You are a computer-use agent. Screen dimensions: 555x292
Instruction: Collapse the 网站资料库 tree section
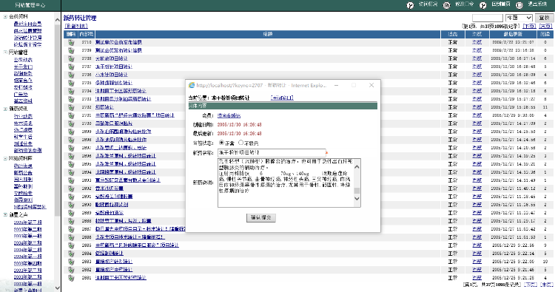(x=5, y=158)
